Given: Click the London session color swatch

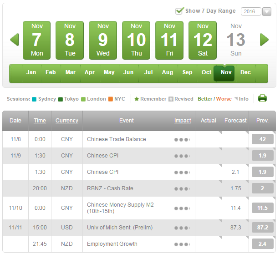Looking at the screenshot, I should coord(83,99).
